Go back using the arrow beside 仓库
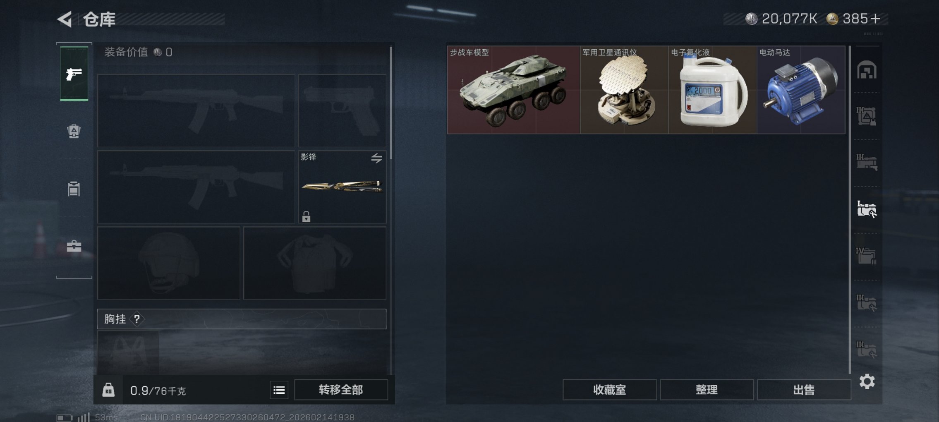 pyautogui.click(x=65, y=19)
